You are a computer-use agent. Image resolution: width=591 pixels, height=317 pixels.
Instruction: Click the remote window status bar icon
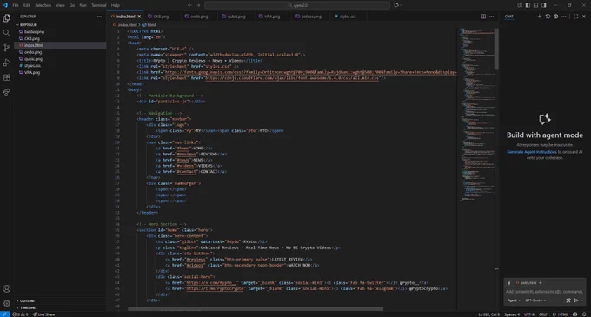pyautogui.click(x=4, y=314)
